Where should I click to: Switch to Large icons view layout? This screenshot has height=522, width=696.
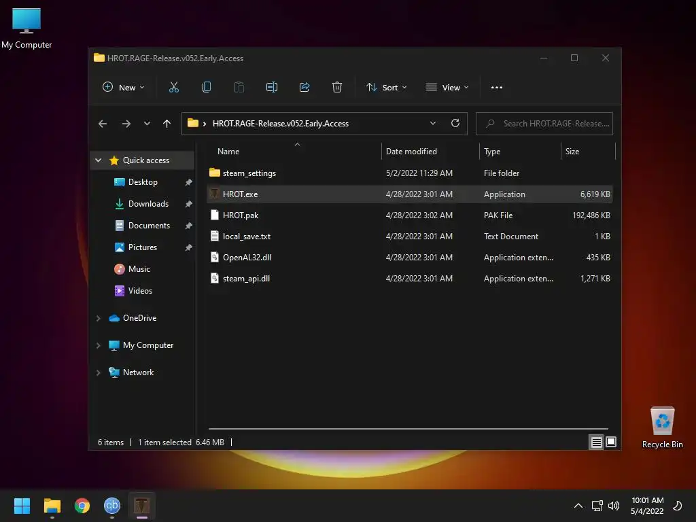click(x=611, y=442)
